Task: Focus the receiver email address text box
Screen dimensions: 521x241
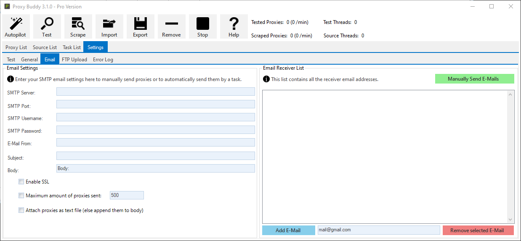Action: pos(378,230)
